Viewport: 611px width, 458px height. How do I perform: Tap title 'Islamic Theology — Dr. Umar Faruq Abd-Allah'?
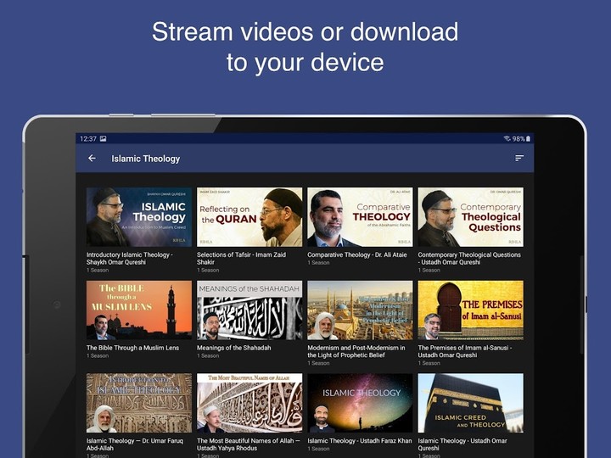(135, 444)
